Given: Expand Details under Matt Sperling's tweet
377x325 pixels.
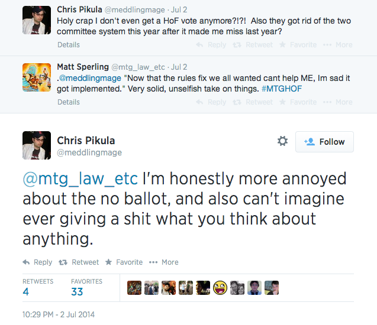Looking at the screenshot, I should coord(68,102).
